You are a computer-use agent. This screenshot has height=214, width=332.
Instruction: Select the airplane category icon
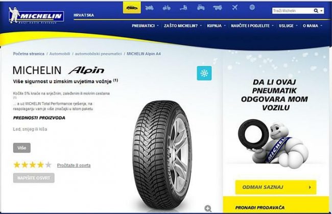234,8
